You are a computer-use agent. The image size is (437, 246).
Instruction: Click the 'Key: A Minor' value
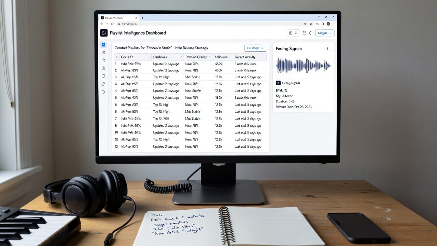point(284,96)
